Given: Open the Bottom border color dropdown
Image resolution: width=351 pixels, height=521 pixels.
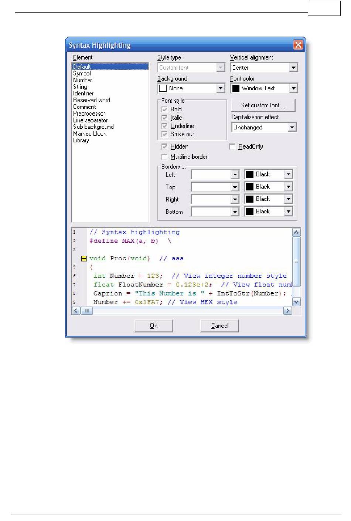Looking at the screenshot, I should pos(289,212).
